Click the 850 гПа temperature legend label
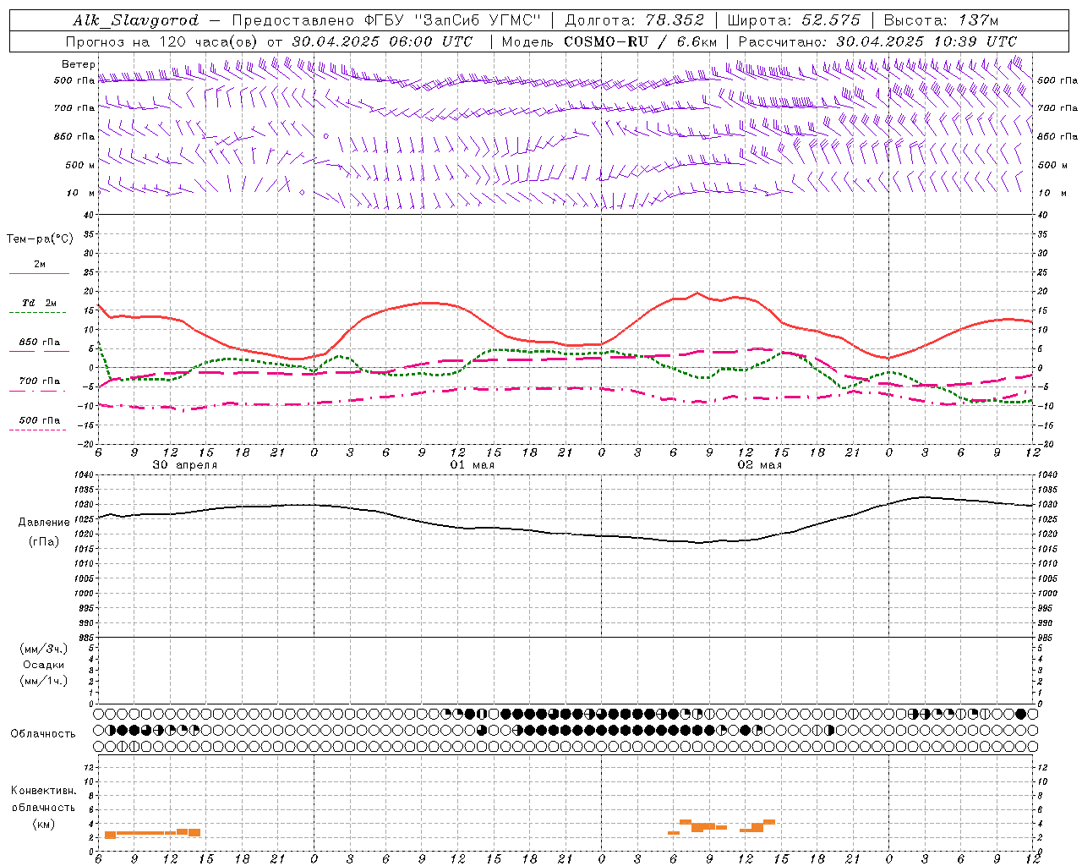 pyautogui.click(x=40, y=343)
